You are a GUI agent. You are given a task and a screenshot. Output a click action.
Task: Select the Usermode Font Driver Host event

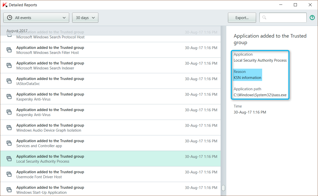click(x=110, y=174)
